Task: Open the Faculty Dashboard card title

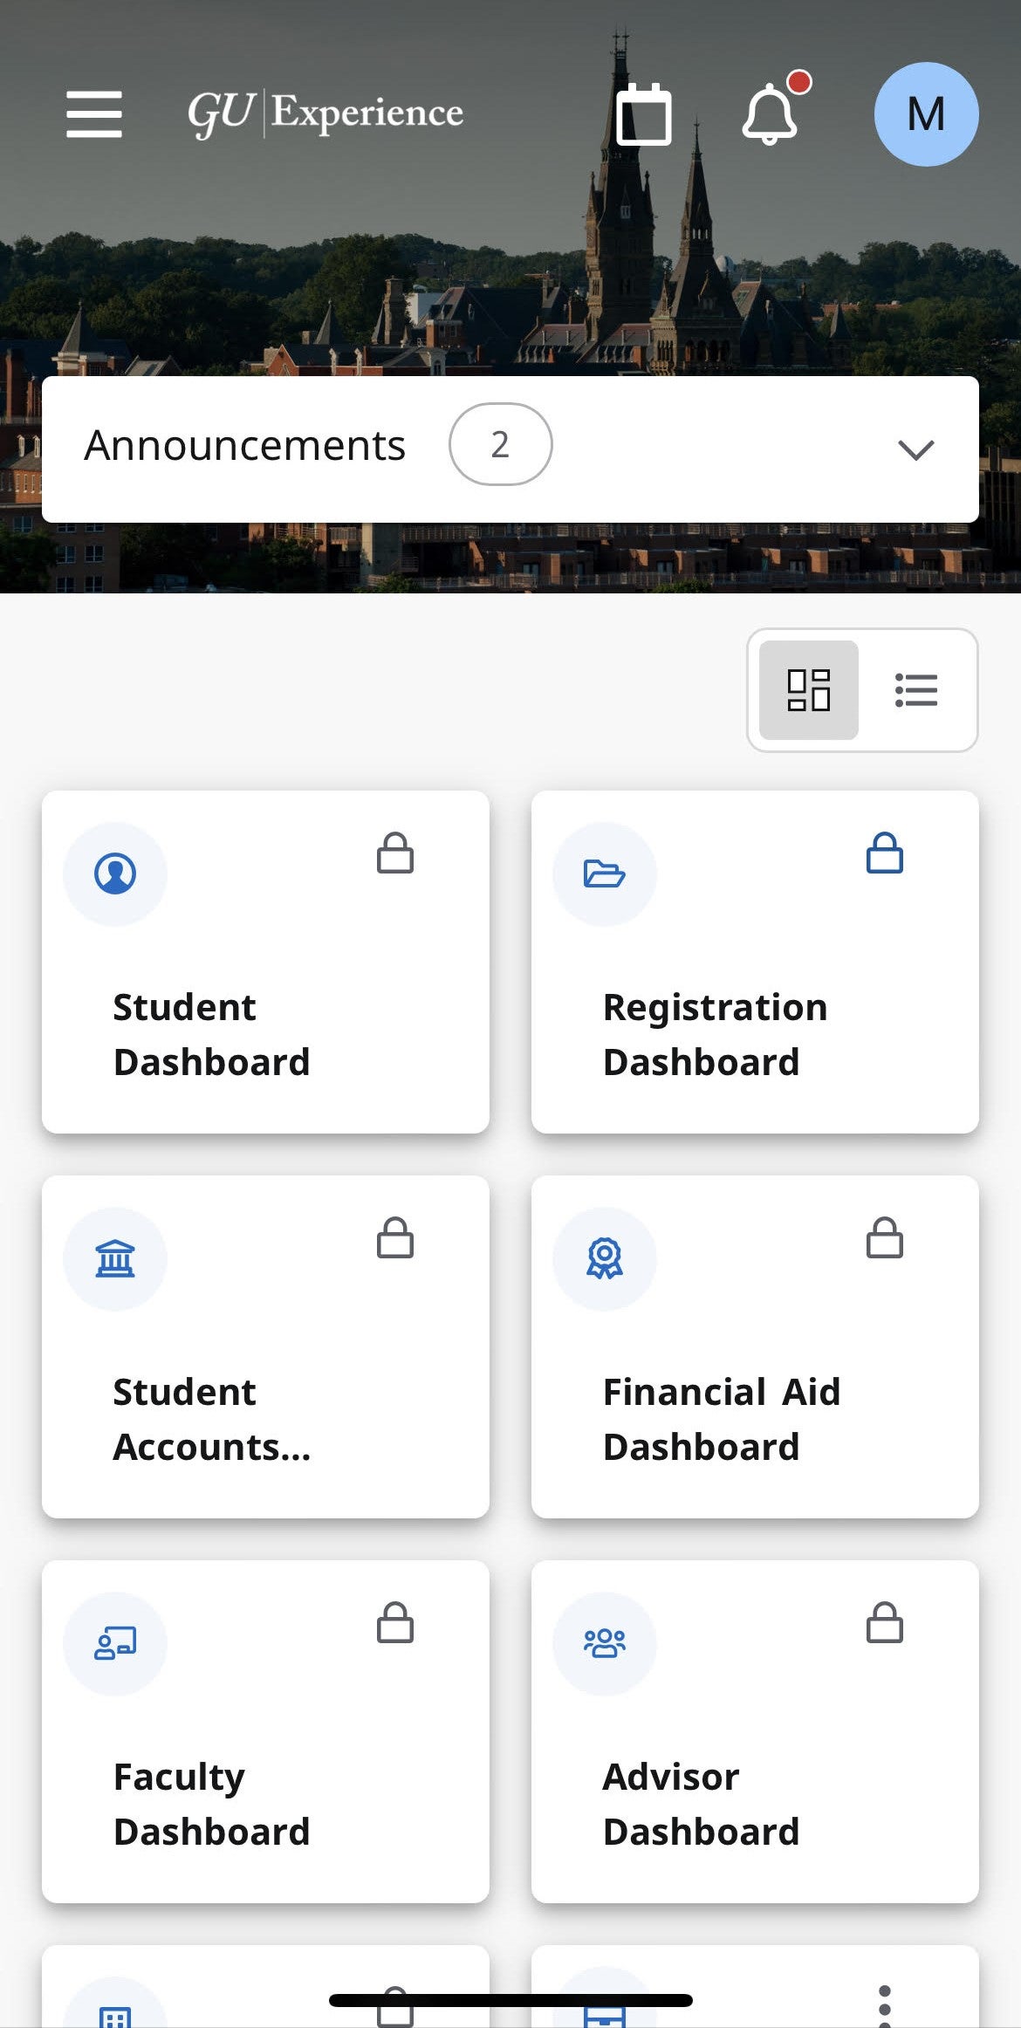Action: pos(212,1804)
